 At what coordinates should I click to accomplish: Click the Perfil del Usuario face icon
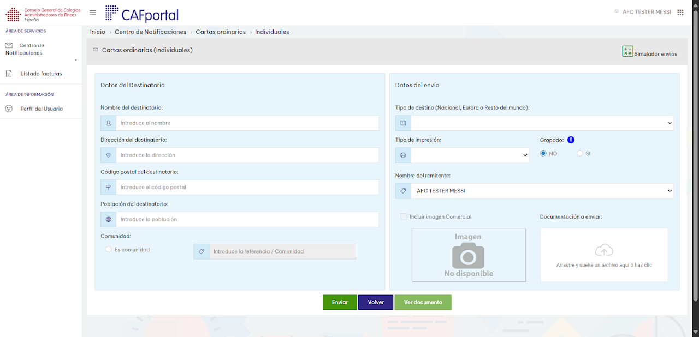9,109
